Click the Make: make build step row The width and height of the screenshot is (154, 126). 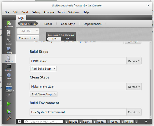(78, 61)
